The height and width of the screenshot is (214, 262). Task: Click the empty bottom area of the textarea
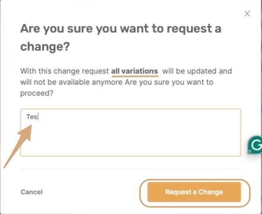coord(131,147)
